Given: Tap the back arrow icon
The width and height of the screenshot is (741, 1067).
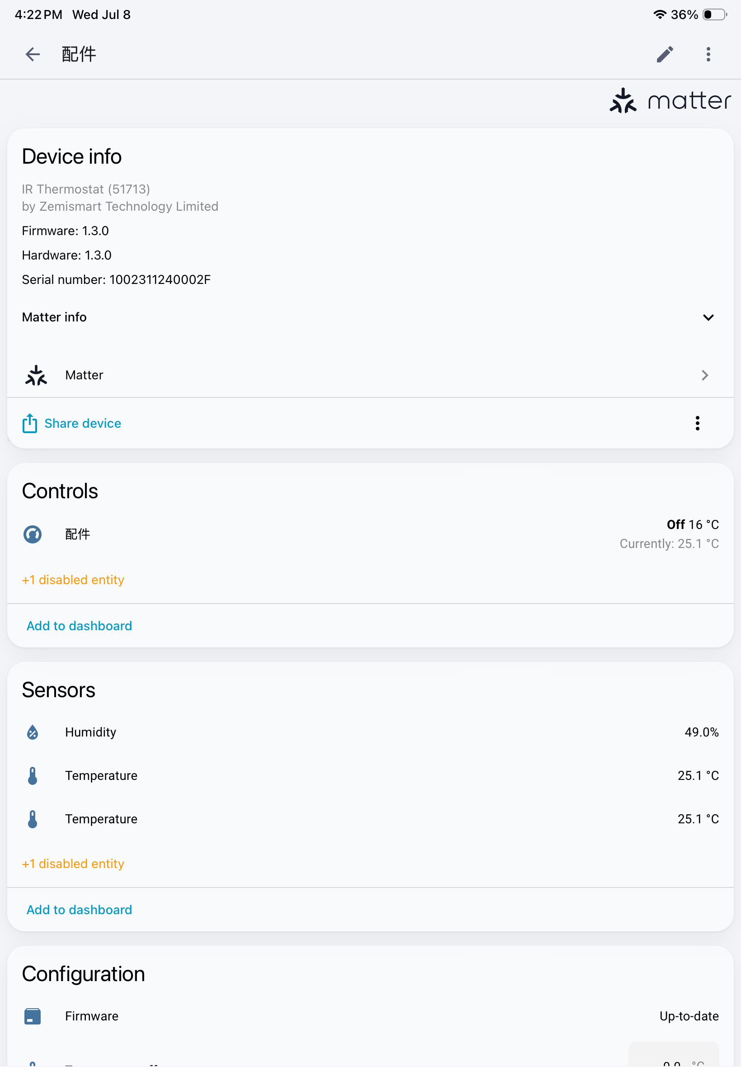Looking at the screenshot, I should (x=33, y=54).
